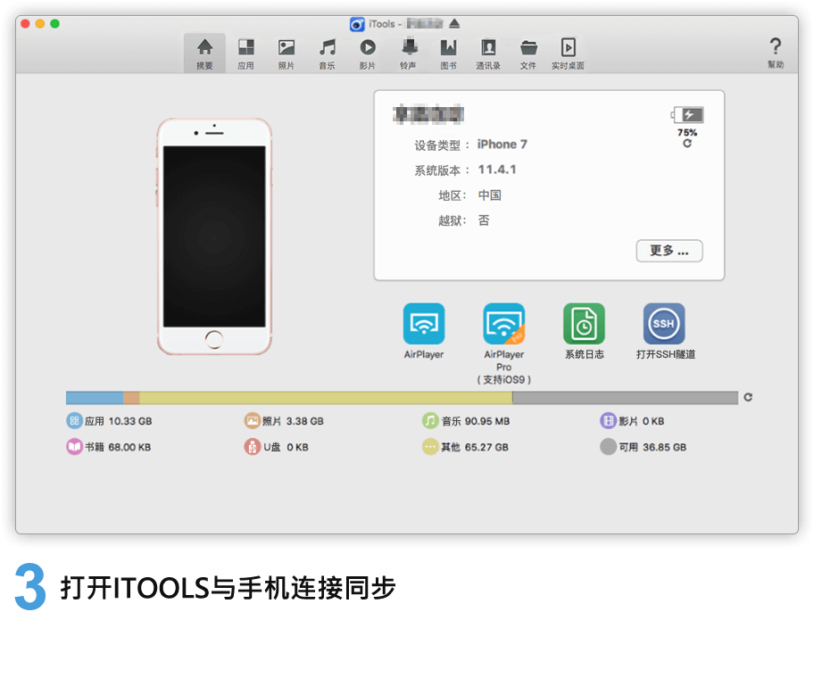This screenshot has width=814, height=678.
Task: Launch AirPlayer
Action: (x=424, y=324)
